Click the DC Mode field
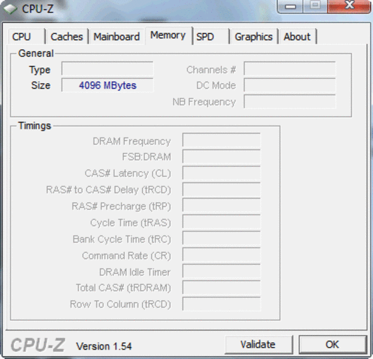This screenshot has width=373, height=359. coord(290,85)
